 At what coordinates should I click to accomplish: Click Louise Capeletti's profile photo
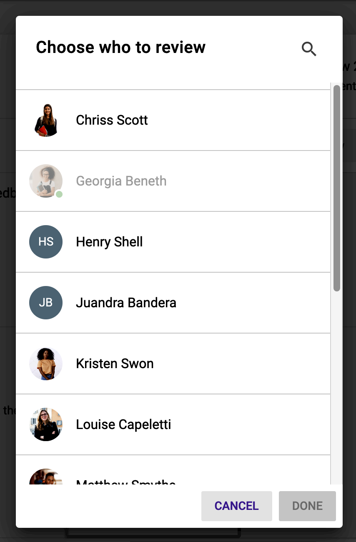pyautogui.click(x=46, y=424)
